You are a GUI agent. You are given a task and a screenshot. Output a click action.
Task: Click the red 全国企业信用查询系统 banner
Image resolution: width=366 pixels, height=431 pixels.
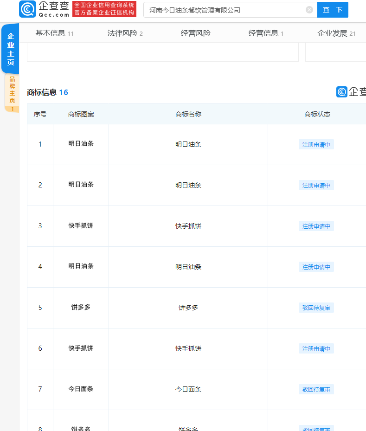coord(104,9)
